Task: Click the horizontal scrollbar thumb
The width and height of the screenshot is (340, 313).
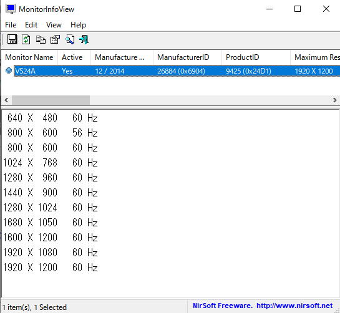Action: pyautogui.click(x=51, y=100)
